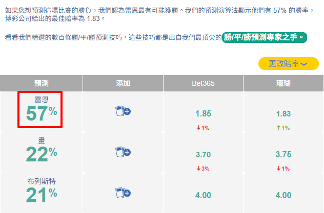Click Bet365 odds 1.85 for 雷恩

[x=204, y=113]
